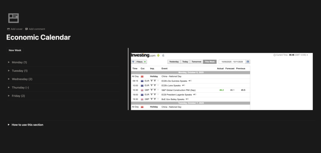Expand the Friday (2) toggle arrow

(9, 96)
